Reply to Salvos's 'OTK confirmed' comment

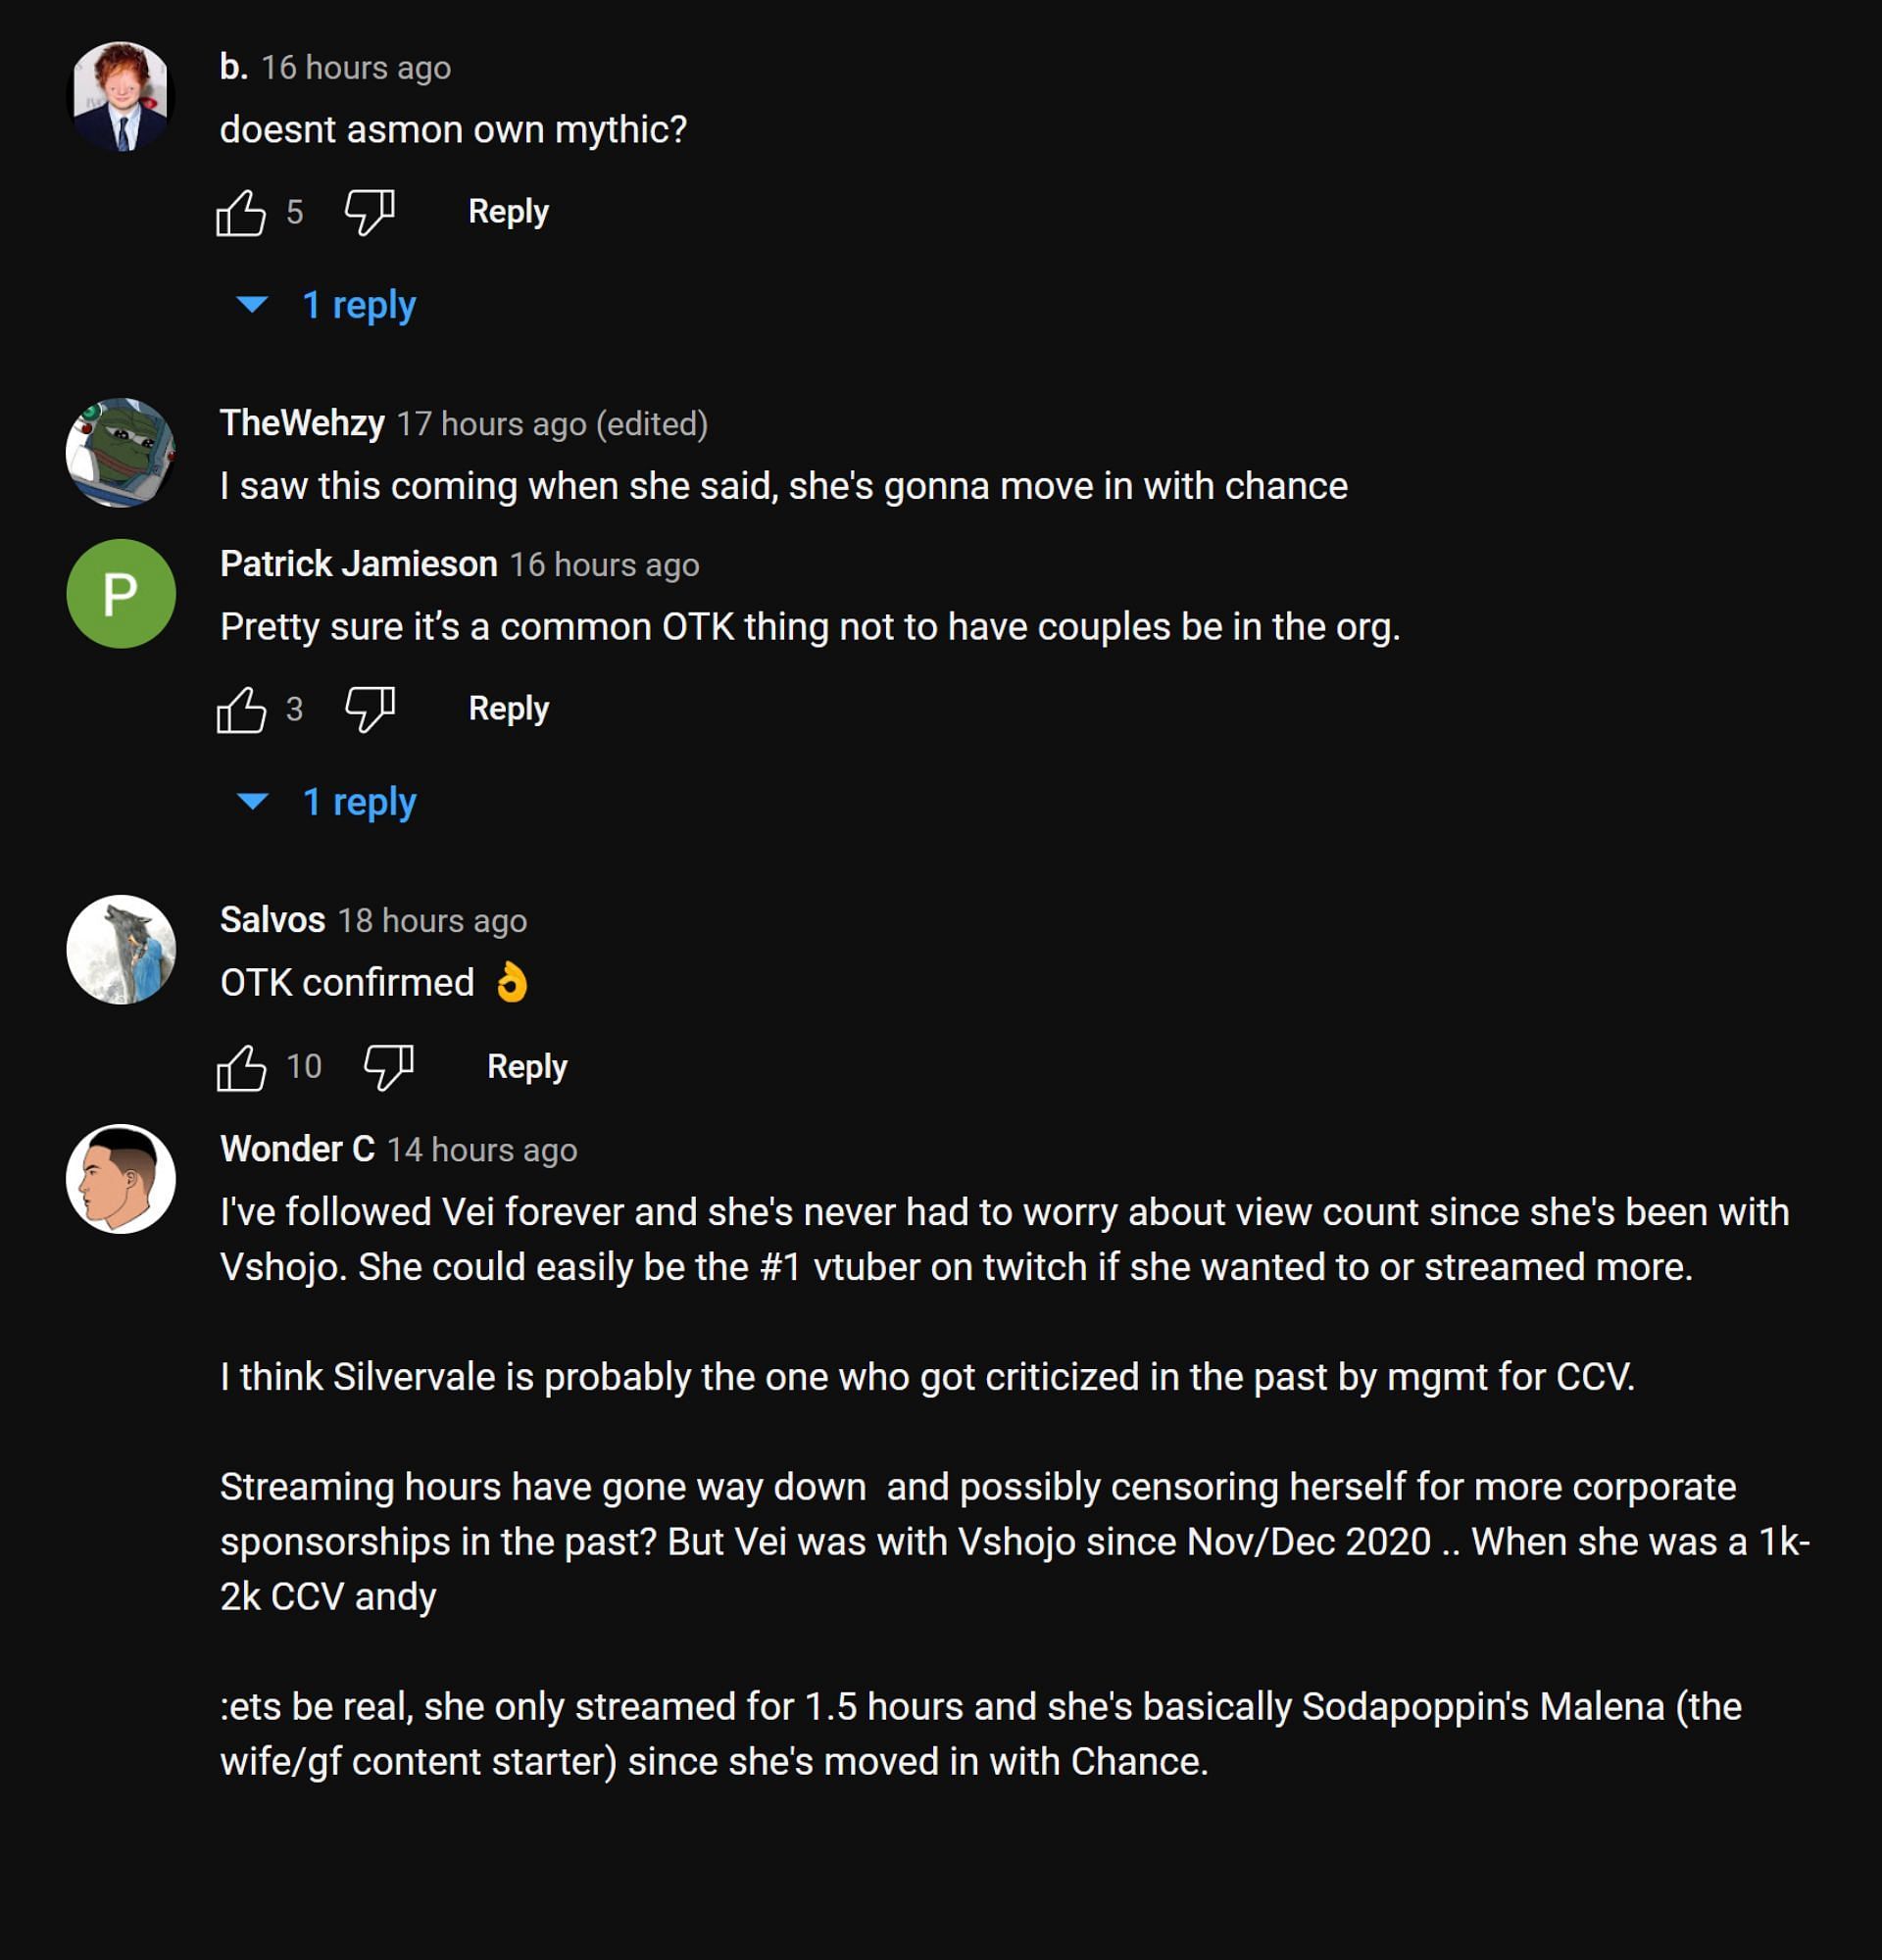pyautogui.click(x=526, y=1067)
